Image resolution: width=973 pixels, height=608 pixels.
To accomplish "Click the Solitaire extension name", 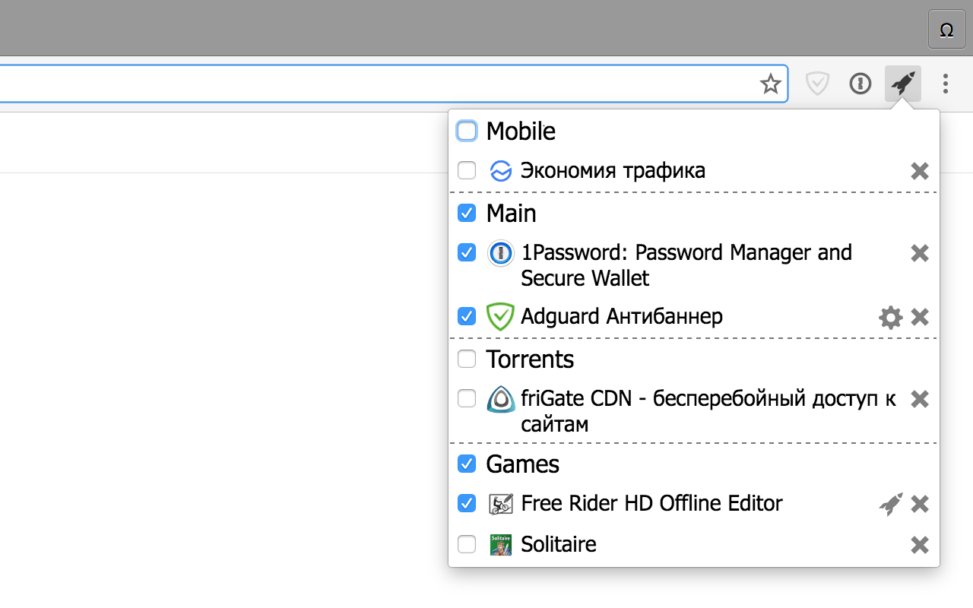I will point(558,545).
